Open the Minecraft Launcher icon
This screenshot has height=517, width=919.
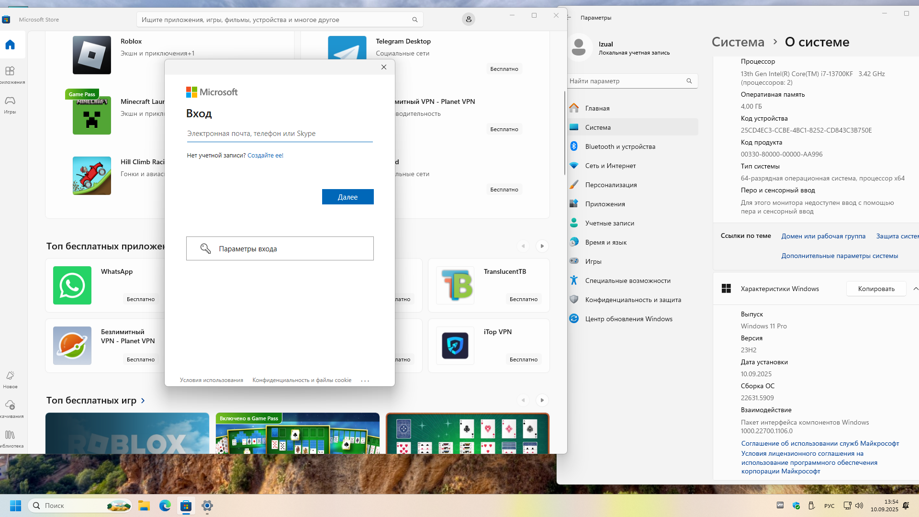[x=92, y=115]
